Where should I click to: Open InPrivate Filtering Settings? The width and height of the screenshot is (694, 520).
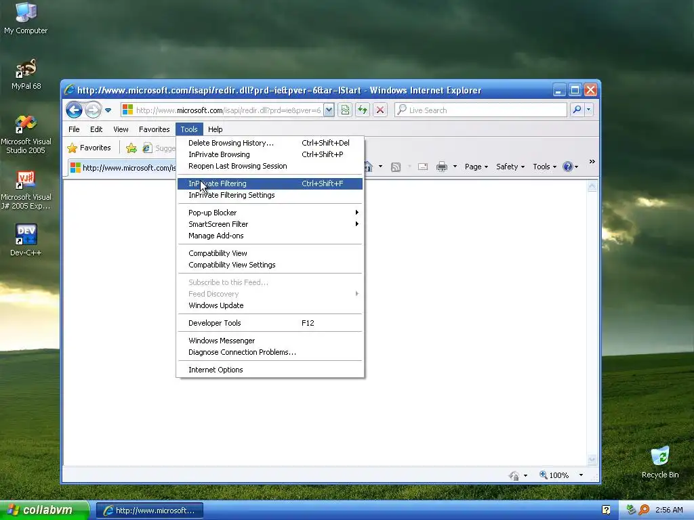(270, 195)
